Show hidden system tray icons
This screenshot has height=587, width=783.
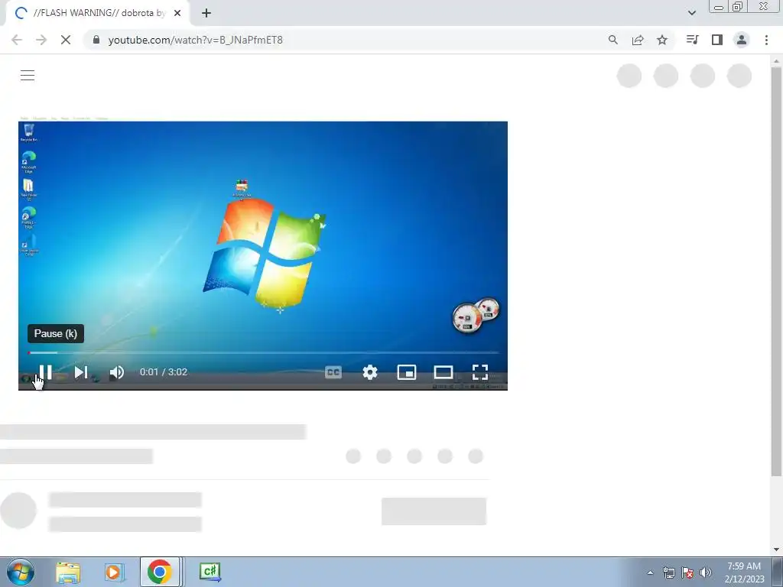click(x=650, y=572)
